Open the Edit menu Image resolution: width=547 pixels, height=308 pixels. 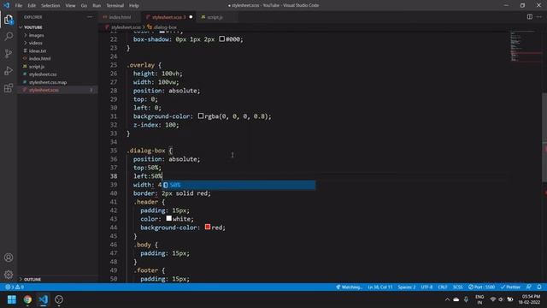(x=32, y=6)
